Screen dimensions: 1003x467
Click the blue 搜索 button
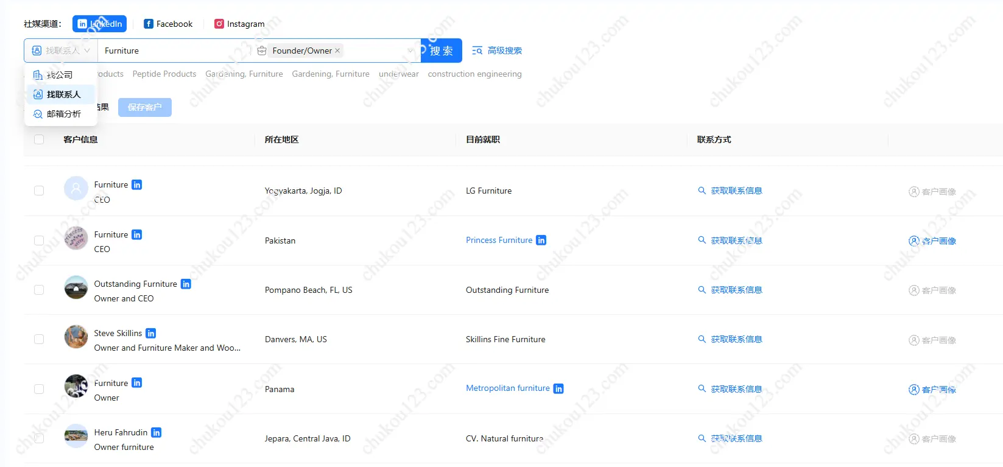tap(442, 51)
